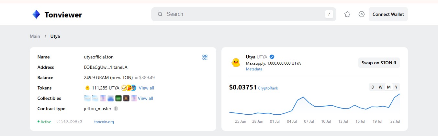
Task: Select the Y chart range
Action: [x=396, y=87]
